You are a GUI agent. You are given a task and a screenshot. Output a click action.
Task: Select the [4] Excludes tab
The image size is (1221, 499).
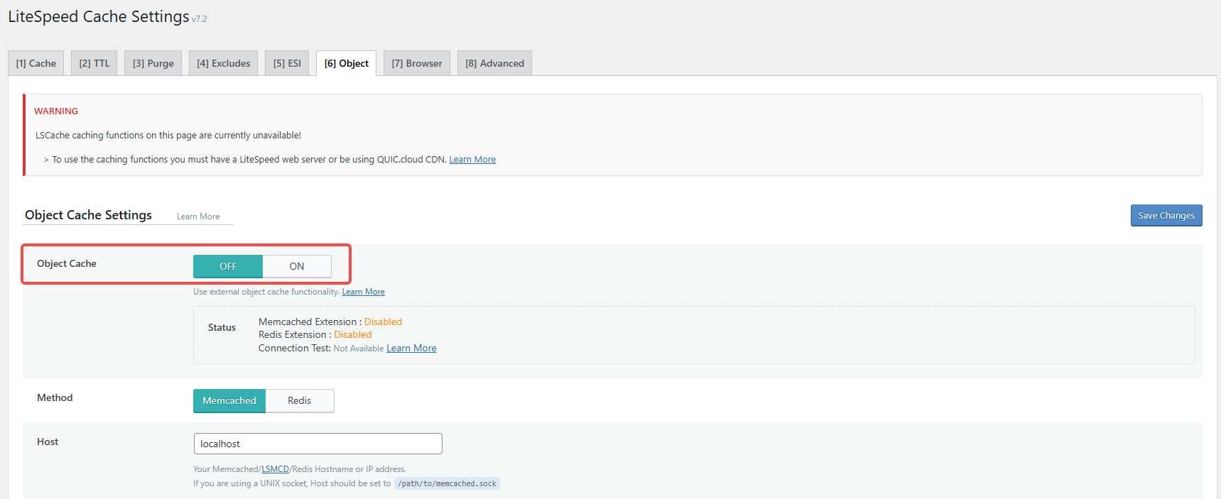click(224, 63)
